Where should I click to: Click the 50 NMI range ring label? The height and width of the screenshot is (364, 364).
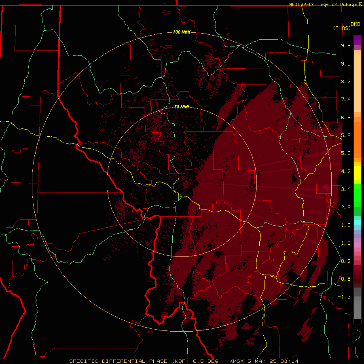pyautogui.click(x=182, y=107)
